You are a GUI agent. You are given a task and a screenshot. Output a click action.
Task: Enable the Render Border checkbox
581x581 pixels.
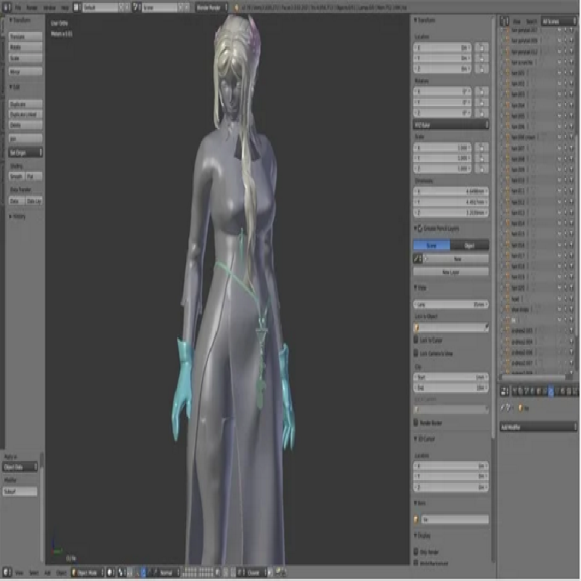pyautogui.click(x=417, y=422)
